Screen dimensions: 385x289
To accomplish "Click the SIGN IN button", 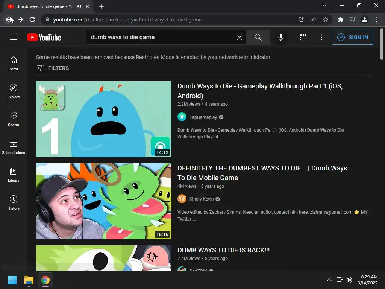I will [x=352, y=37].
